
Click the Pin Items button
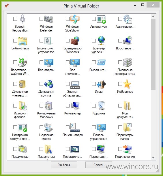pyautogui.click(x=64, y=165)
